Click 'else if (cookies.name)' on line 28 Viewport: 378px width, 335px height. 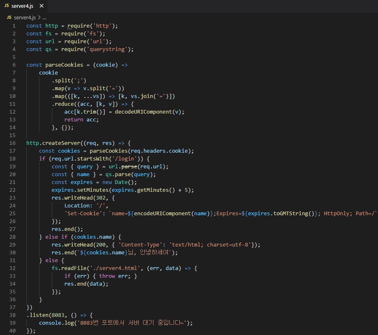(80, 237)
